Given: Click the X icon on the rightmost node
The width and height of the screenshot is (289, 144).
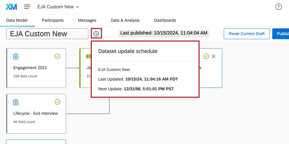Looking at the screenshot, I should (214, 56).
